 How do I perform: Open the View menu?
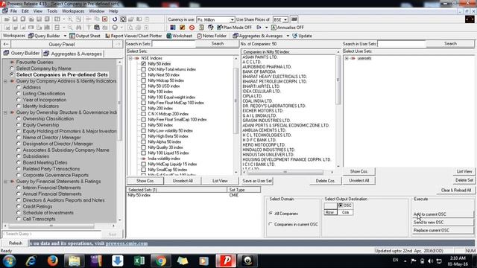(38, 11)
